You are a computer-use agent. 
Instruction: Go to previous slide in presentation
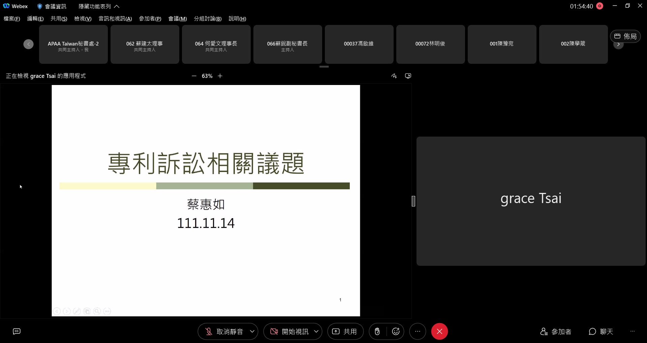[57, 311]
